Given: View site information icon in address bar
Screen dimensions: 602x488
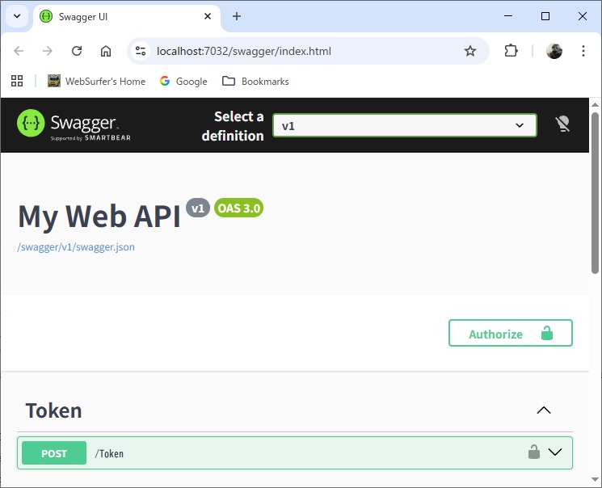Looking at the screenshot, I should pos(141,51).
